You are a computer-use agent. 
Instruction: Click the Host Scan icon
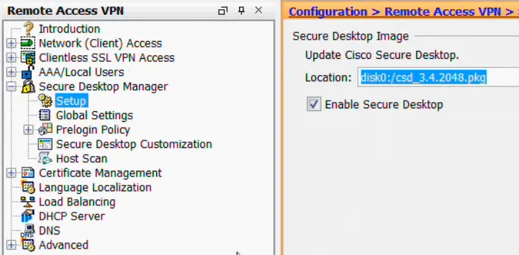[x=45, y=159]
